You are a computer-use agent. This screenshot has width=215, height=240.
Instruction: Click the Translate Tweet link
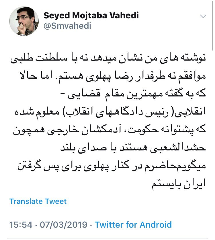tap(38, 201)
